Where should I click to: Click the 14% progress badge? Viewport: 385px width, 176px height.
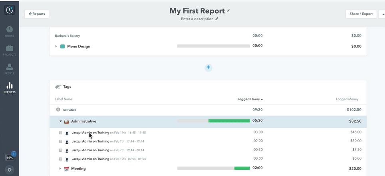pos(10,158)
